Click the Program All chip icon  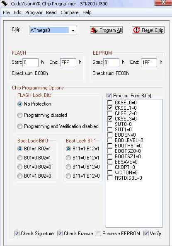coord(94,30)
